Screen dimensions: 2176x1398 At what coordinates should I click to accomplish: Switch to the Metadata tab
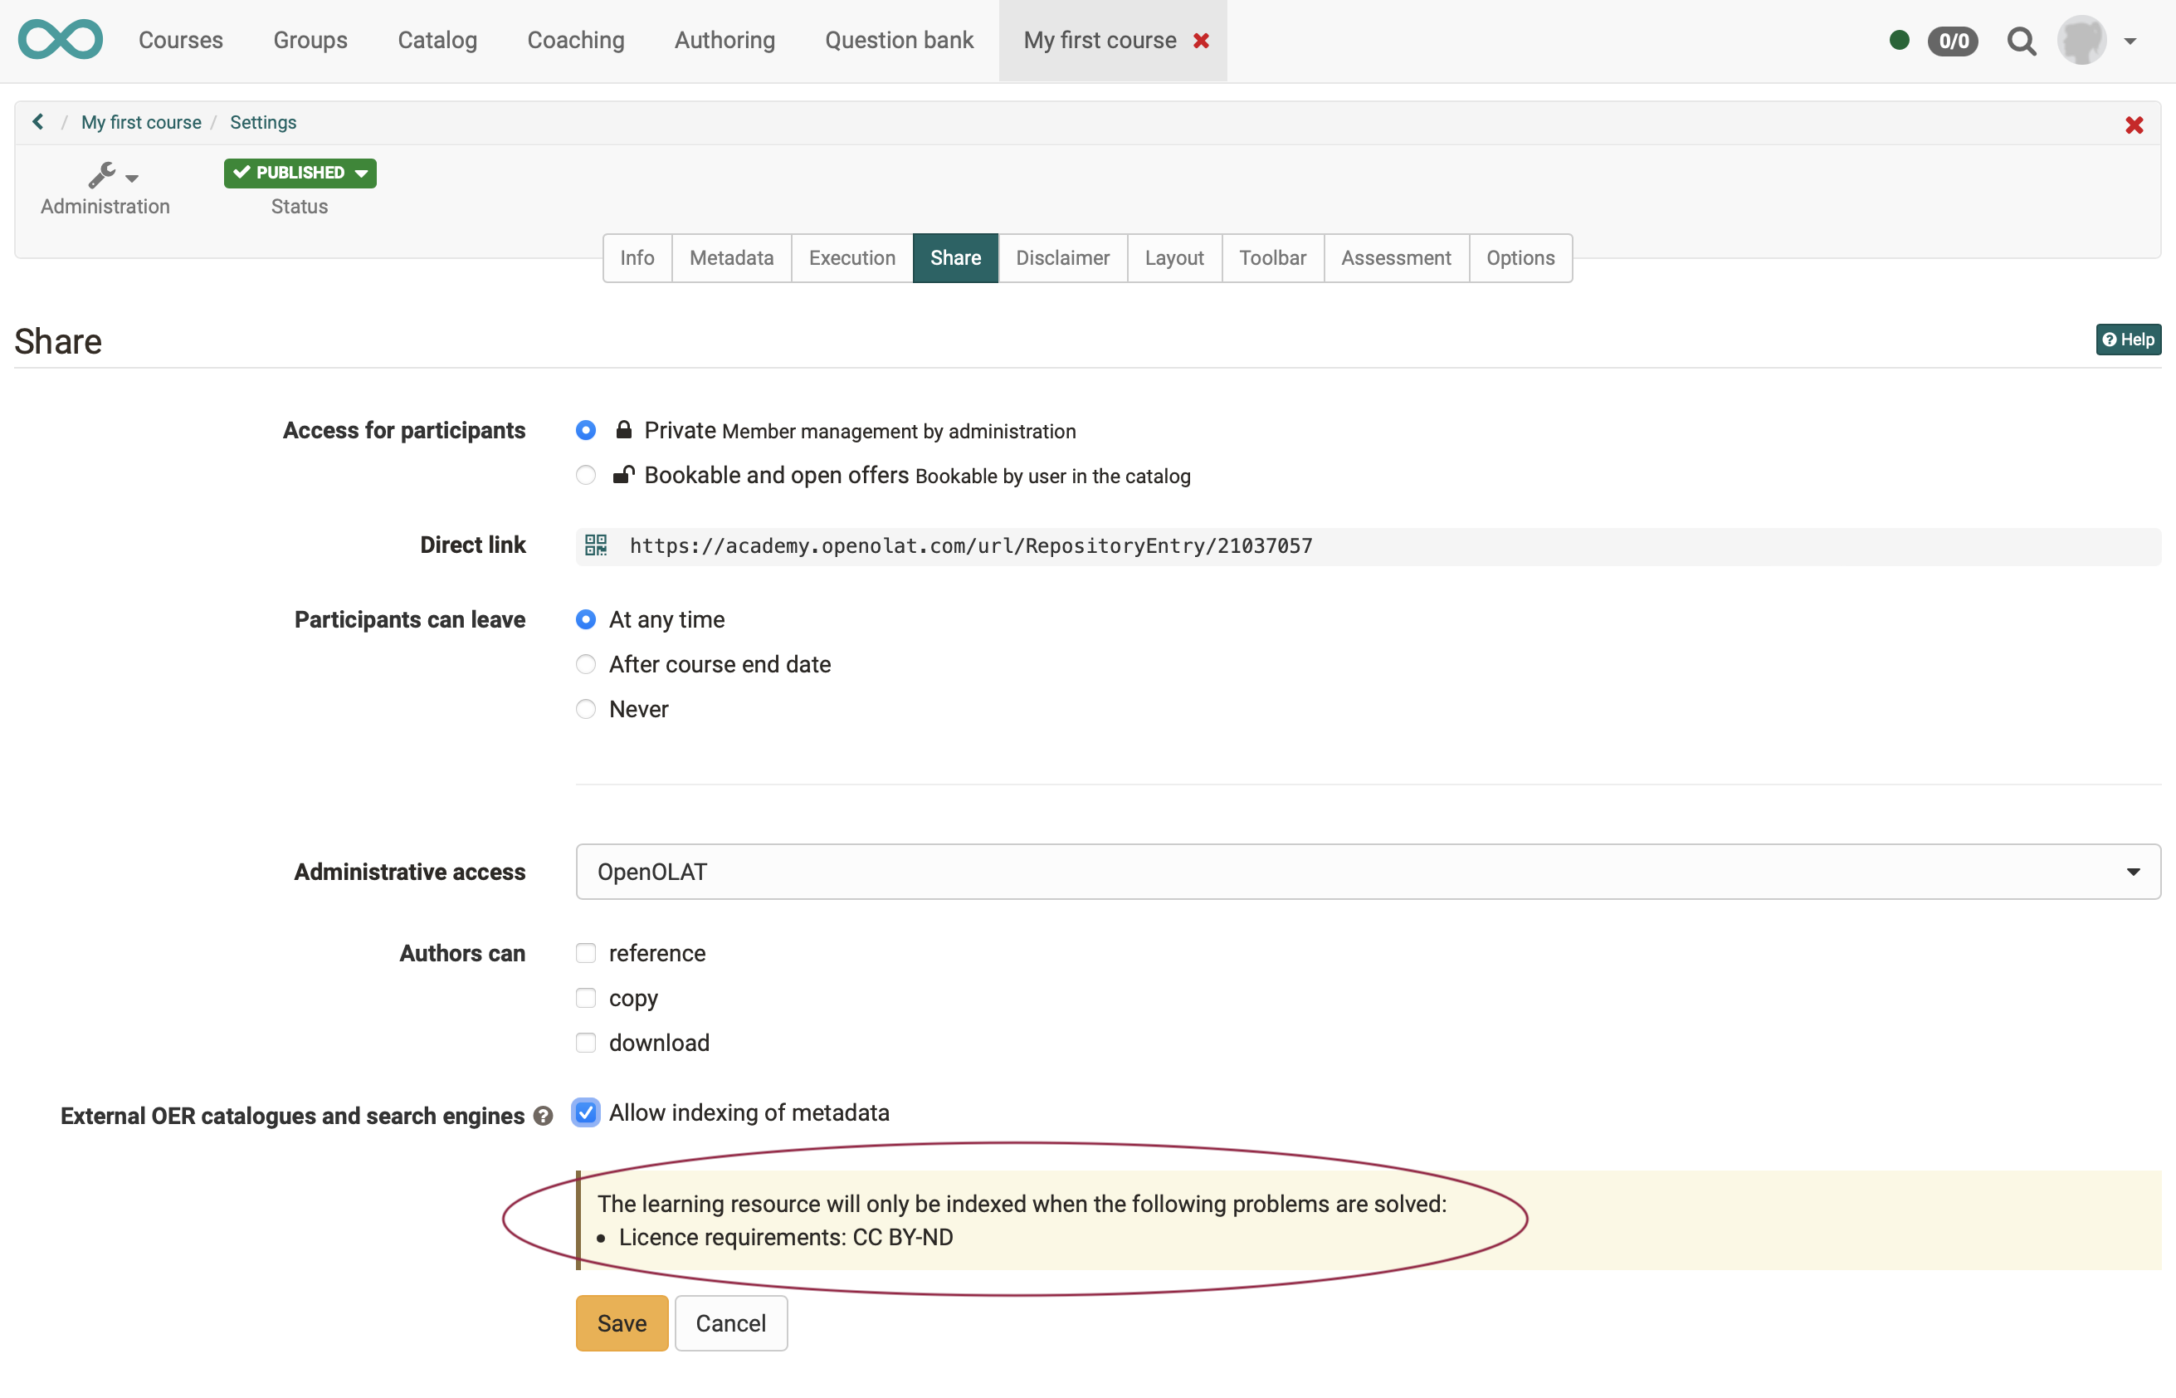click(x=730, y=258)
